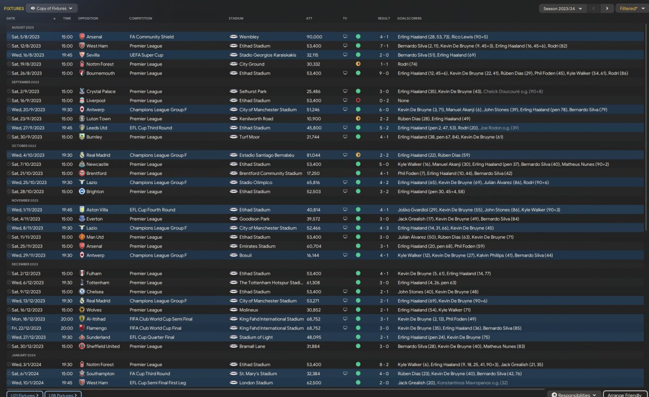Click the TV icon in the Sevilla row
Viewport: 649px width, 397px height.
point(345,55)
